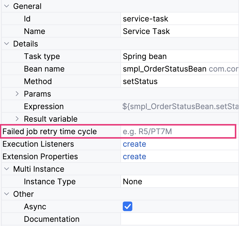Select the Bean name smpl_OrderStatusBean field

coord(179,69)
